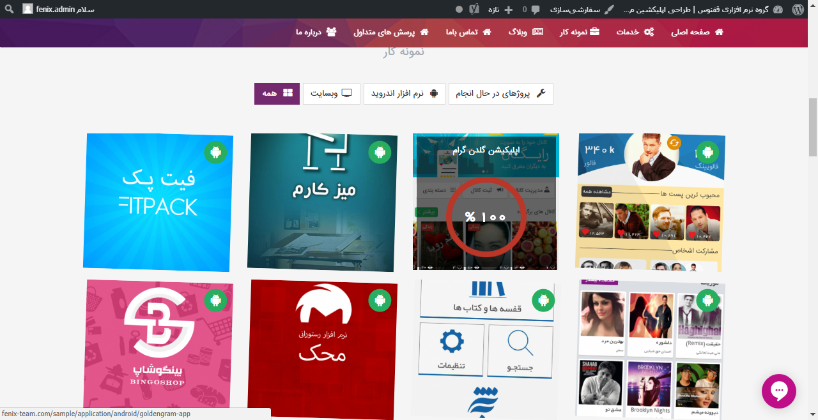Filter by Android software (نرم افزار اندروید)
This screenshot has height=420, width=818.
coord(405,94)
